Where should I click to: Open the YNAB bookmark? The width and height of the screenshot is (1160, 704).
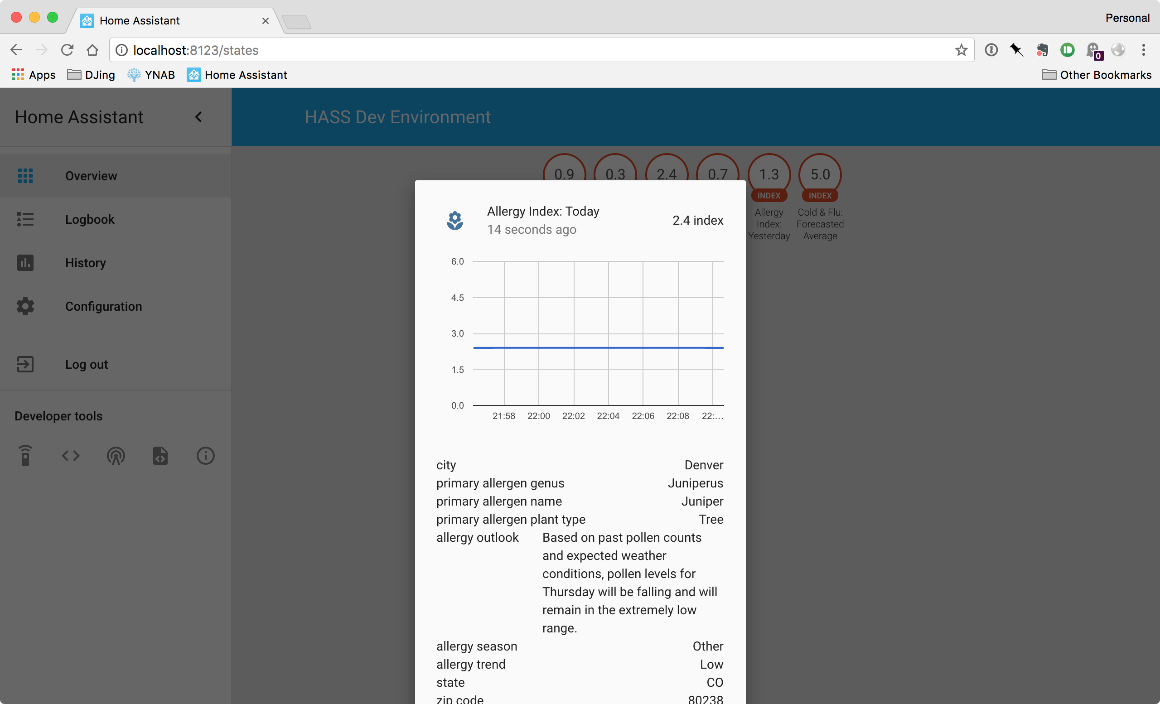151,75
